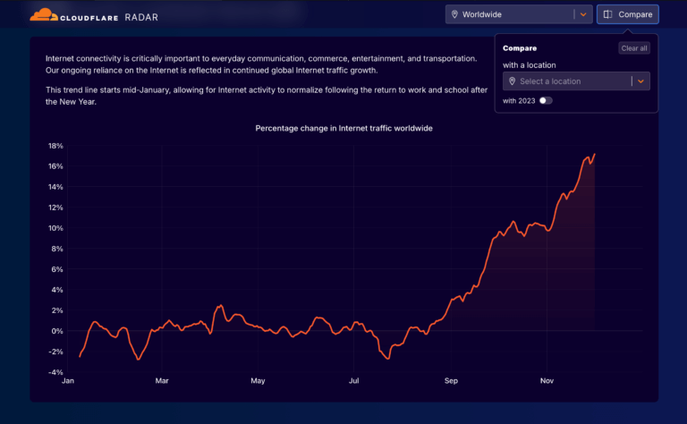Screen dimensions: 687x424
Task: Click the 2% y-axis label
Action: pyautogui.click(x=57, y=310)
